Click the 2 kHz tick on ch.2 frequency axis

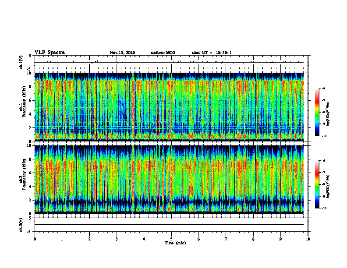[x=31, y=200]
